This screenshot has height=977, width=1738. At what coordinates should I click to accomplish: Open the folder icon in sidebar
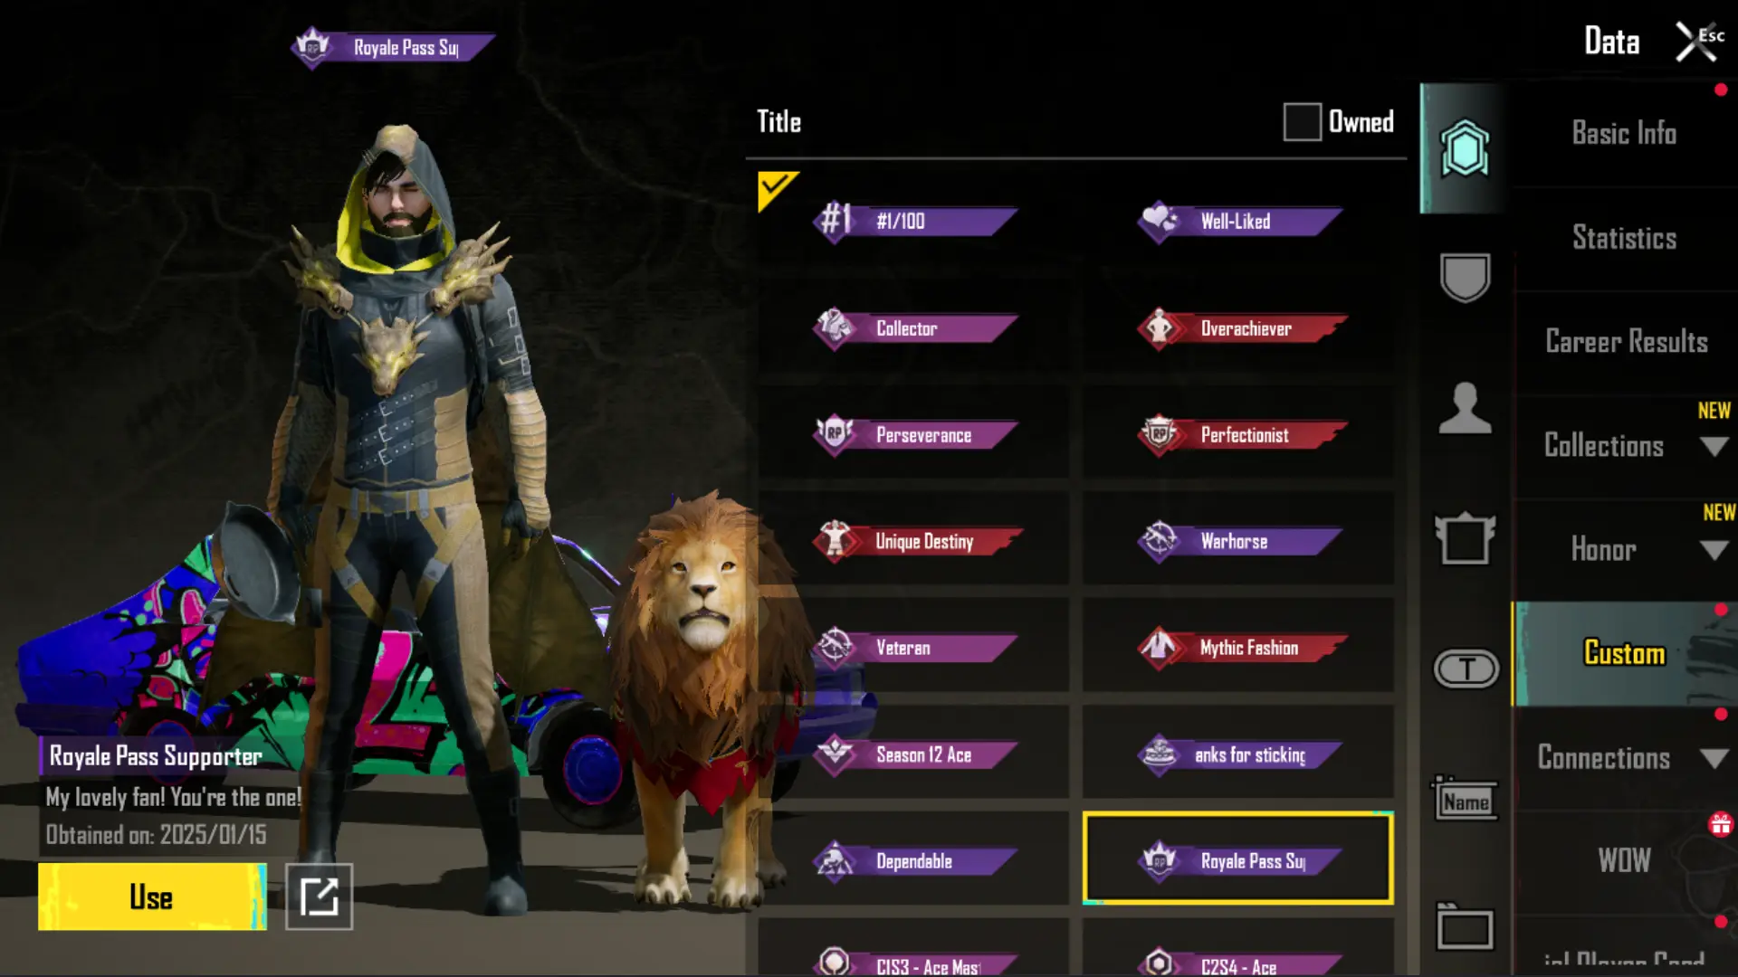coord(1465,926)
